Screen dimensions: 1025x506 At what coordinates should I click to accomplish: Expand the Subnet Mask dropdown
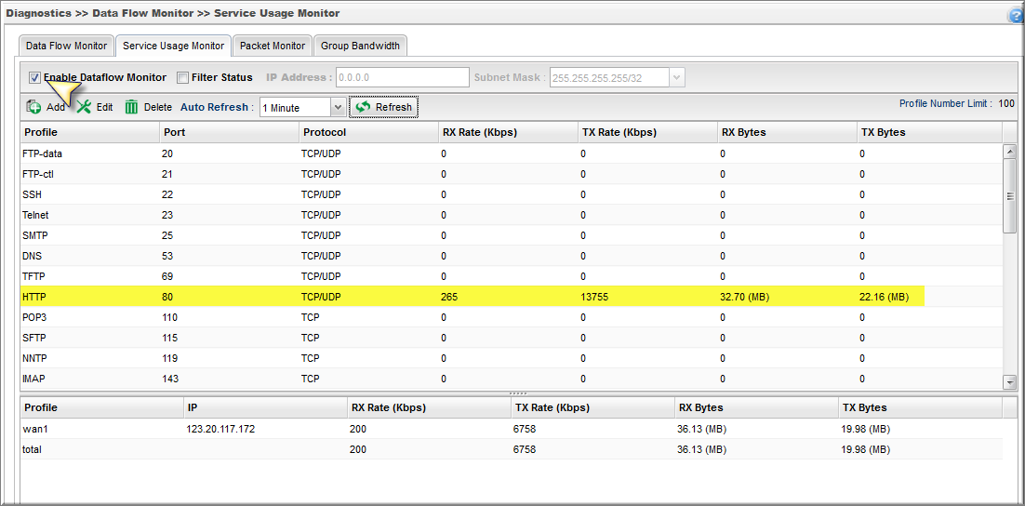[676, 78]
